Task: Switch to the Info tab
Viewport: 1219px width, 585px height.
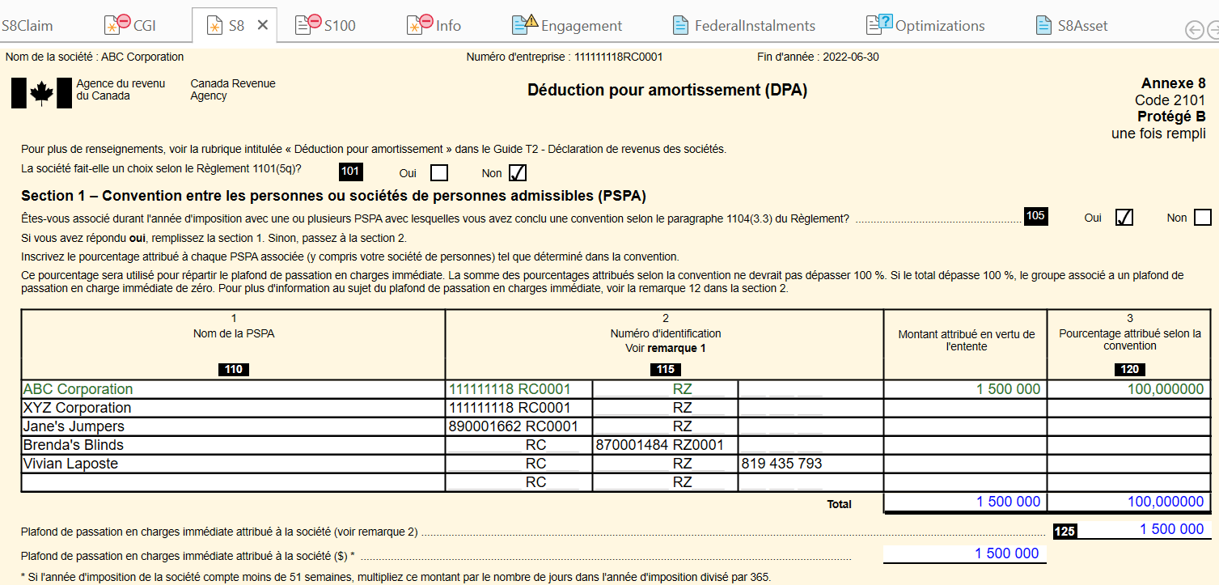Action: pyautogui.click(x=434, y=25)
